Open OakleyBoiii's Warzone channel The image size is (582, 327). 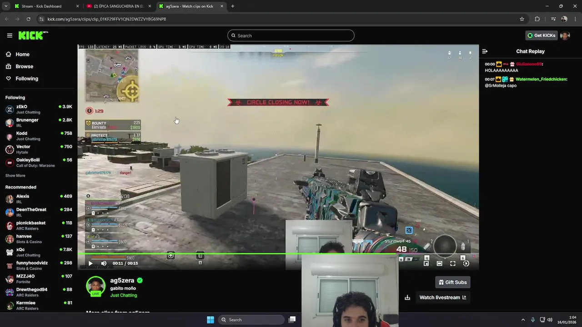pos(39,163)
